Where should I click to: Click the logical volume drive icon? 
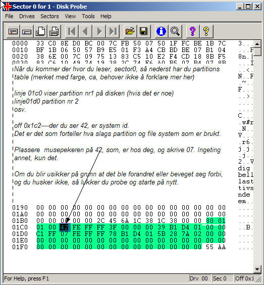(27, 31)
